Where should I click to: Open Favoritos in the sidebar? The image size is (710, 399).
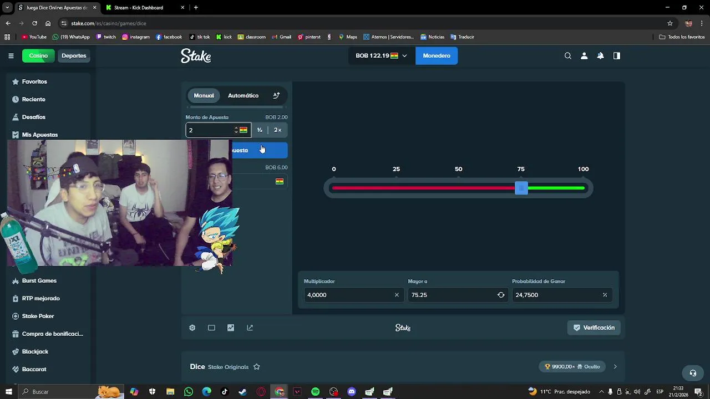47,81
